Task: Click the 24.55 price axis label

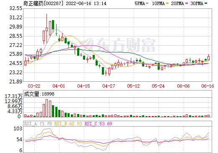Action: (16, 63)
